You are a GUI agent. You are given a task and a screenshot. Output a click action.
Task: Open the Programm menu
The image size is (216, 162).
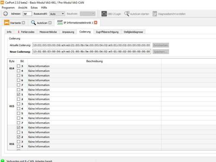[x=8, y=8]
